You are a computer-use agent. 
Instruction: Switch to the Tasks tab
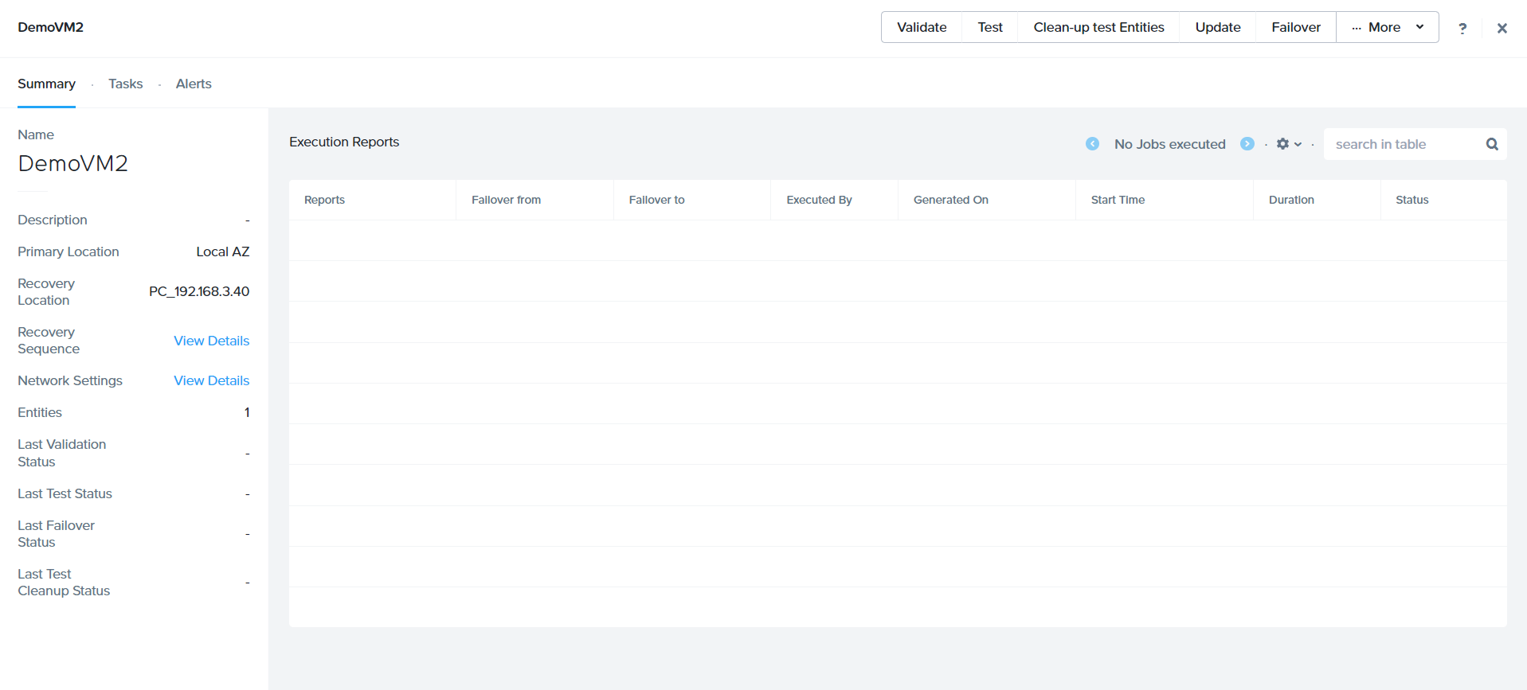tap(125, 84)
